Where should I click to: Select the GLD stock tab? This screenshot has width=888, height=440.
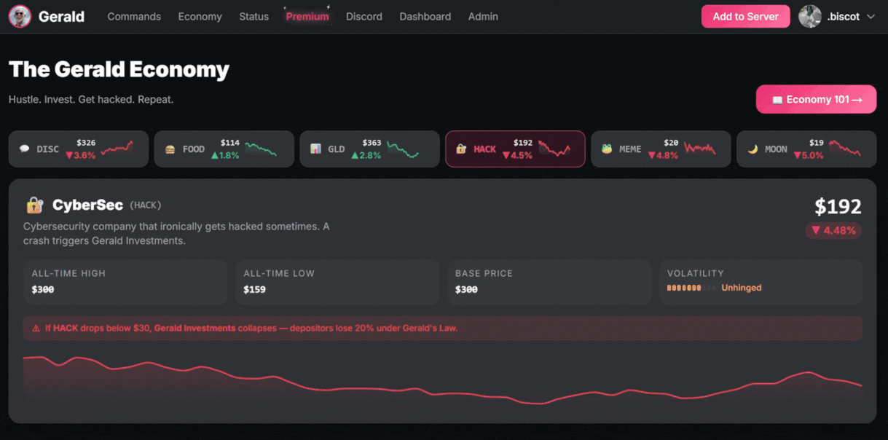point(369,149)
